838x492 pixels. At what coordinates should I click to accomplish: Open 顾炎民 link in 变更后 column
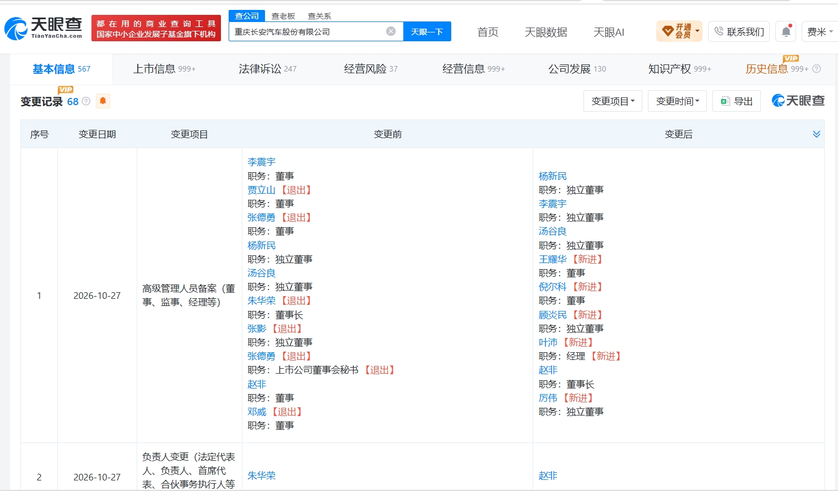(x=553, y=315)
